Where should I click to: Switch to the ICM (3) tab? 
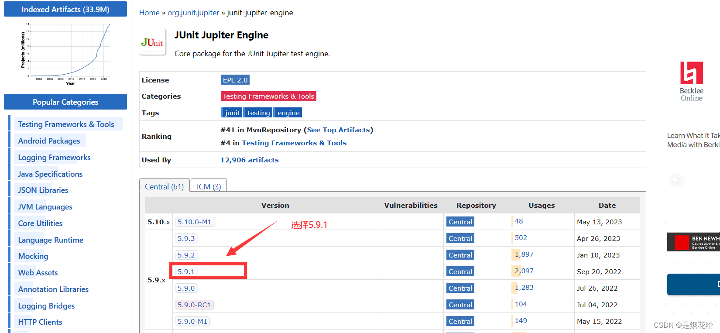point(209,186)
